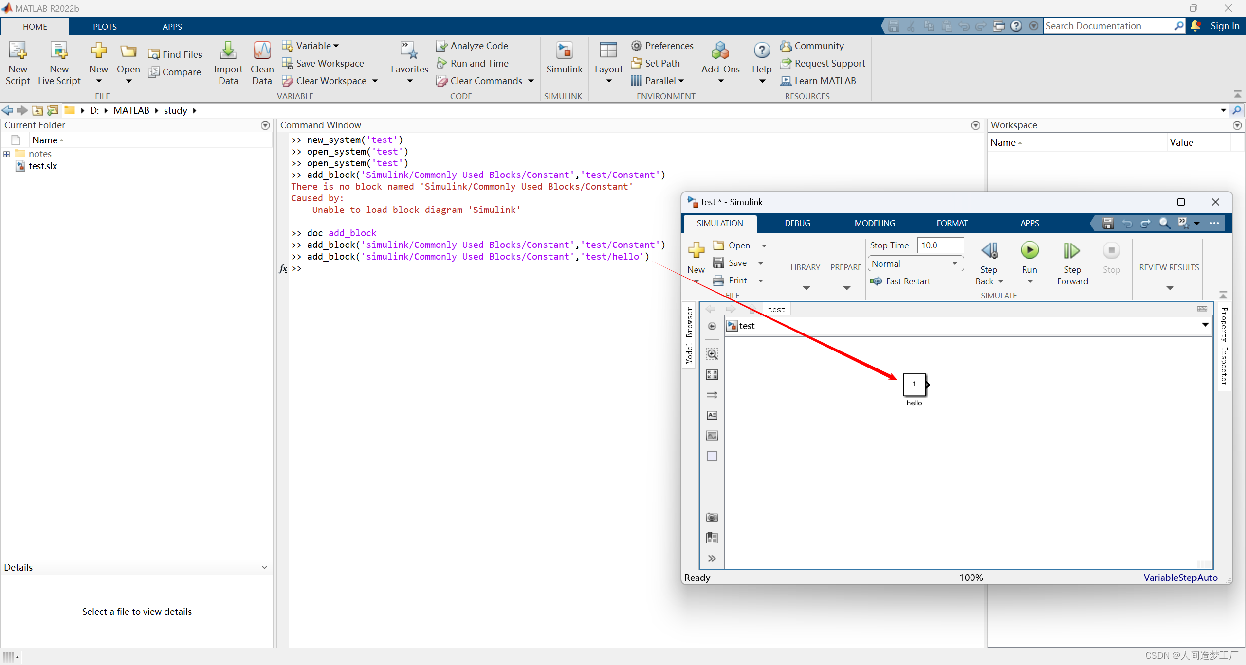Screen dimensions: 1246x665
Task: Open the Model Browser side panel
Action: 689,335
